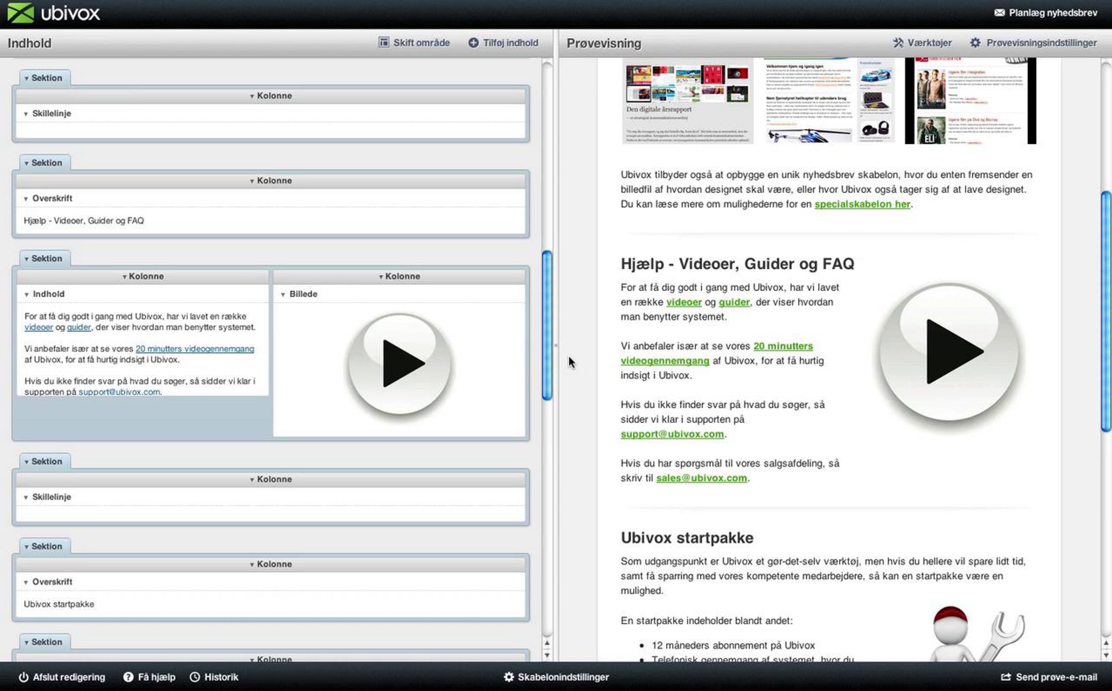Click the down arrow of the Indhold pane scrollbar
The width and height of the screenshot is (1112, 691).
pyautogui.click(x=547, y=655)
